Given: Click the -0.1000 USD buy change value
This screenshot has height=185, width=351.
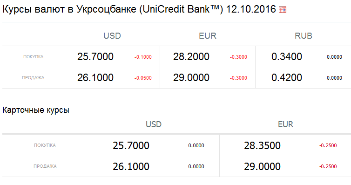Looking at the screenshot, I should coord(143,57).
